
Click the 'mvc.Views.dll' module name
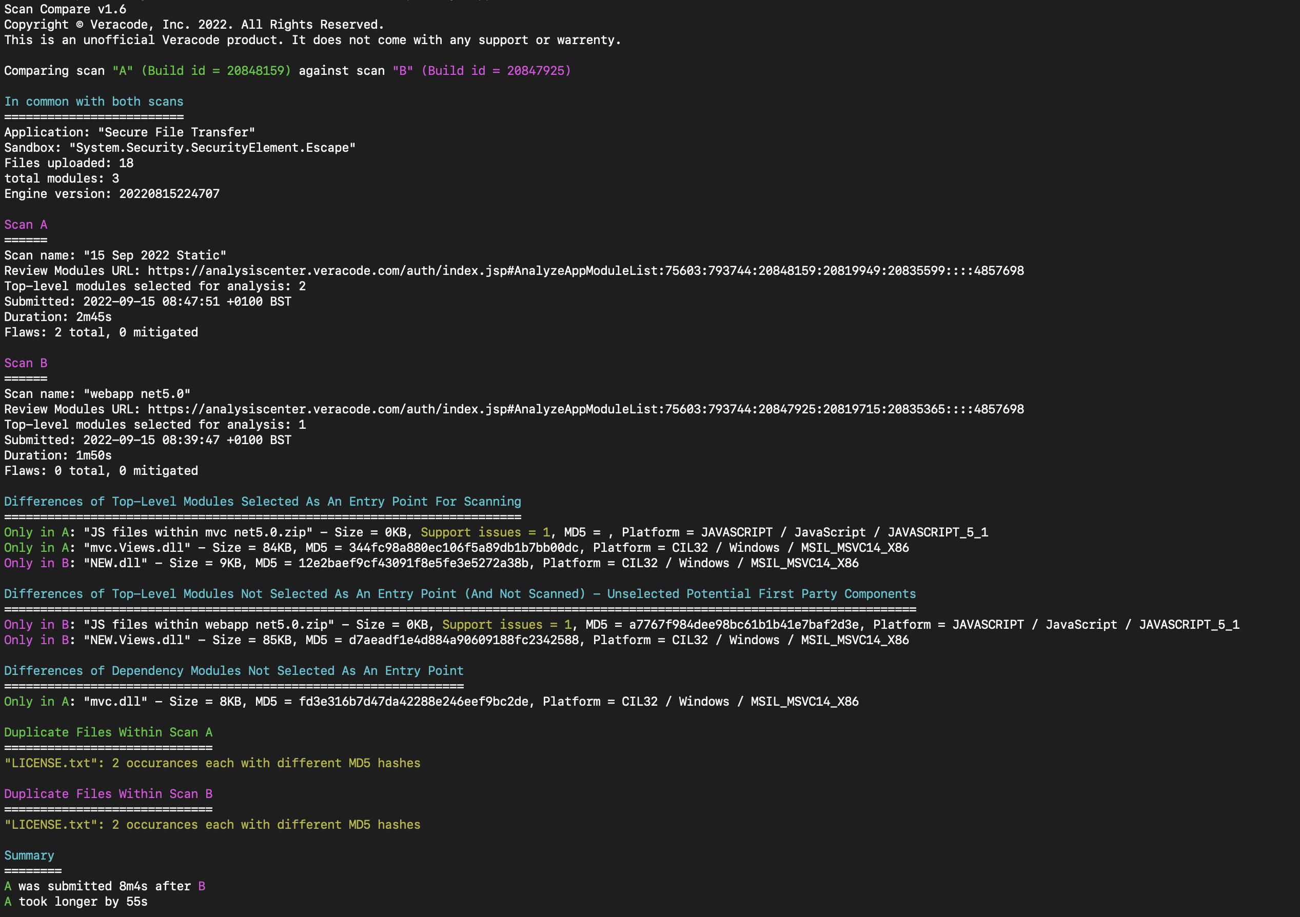[137, 548]
